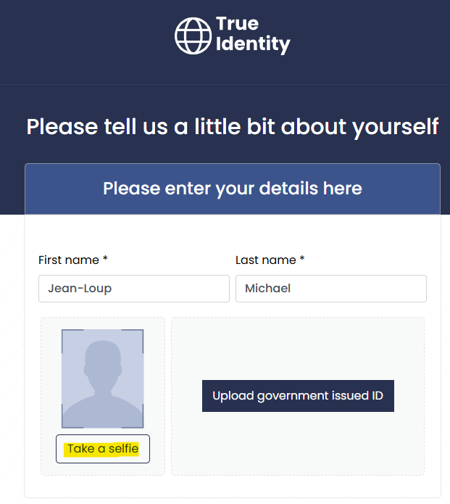Click the text 'Michael' in last name

[x=268, y=289]
